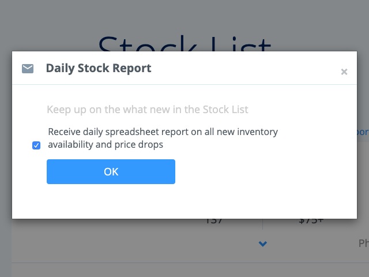Click the envelope icon in dialog header
Image resolution: width=369 pixels, height=277 pixels.
tap(28, 69)
